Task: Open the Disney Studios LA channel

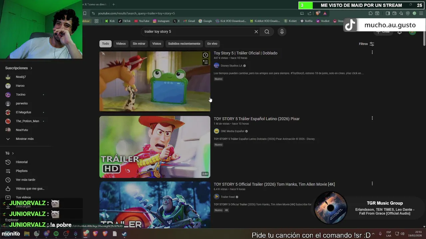Action: 231,66
